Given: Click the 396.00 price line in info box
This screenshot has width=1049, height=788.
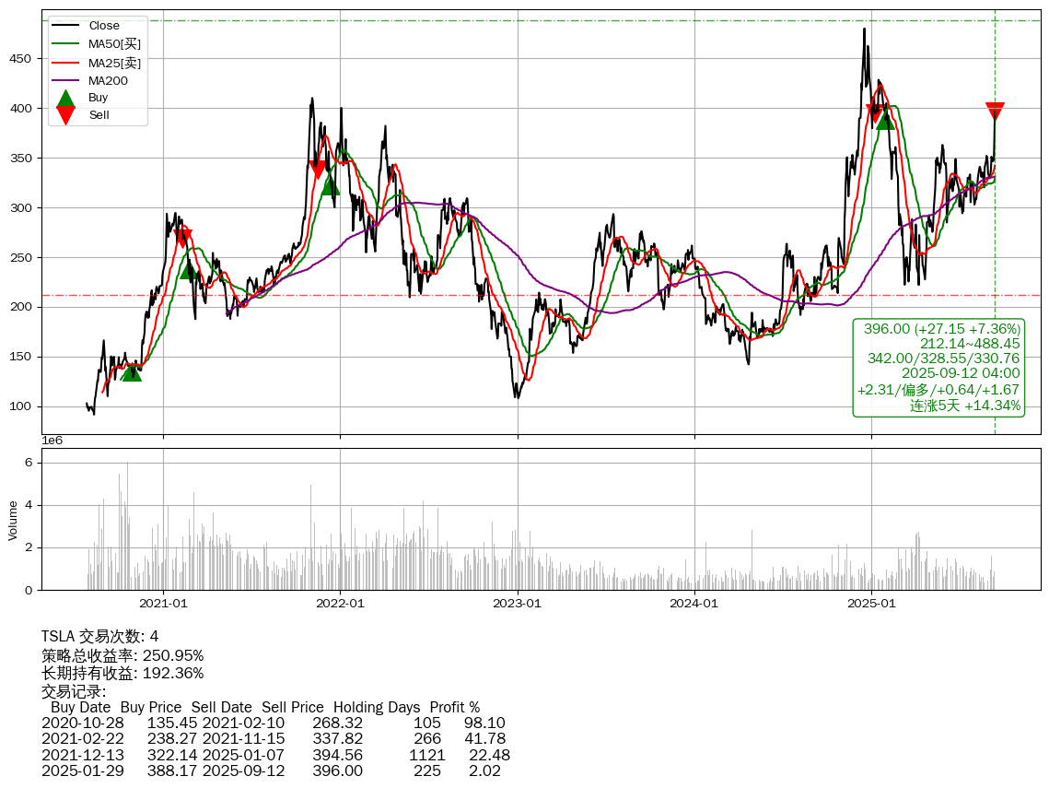Looking at the screenshot, I should [x=941, y=329].
